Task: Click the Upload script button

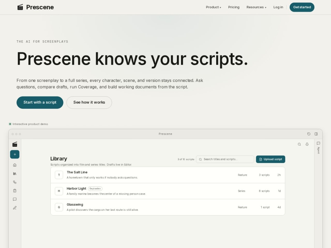Action: 270,159
